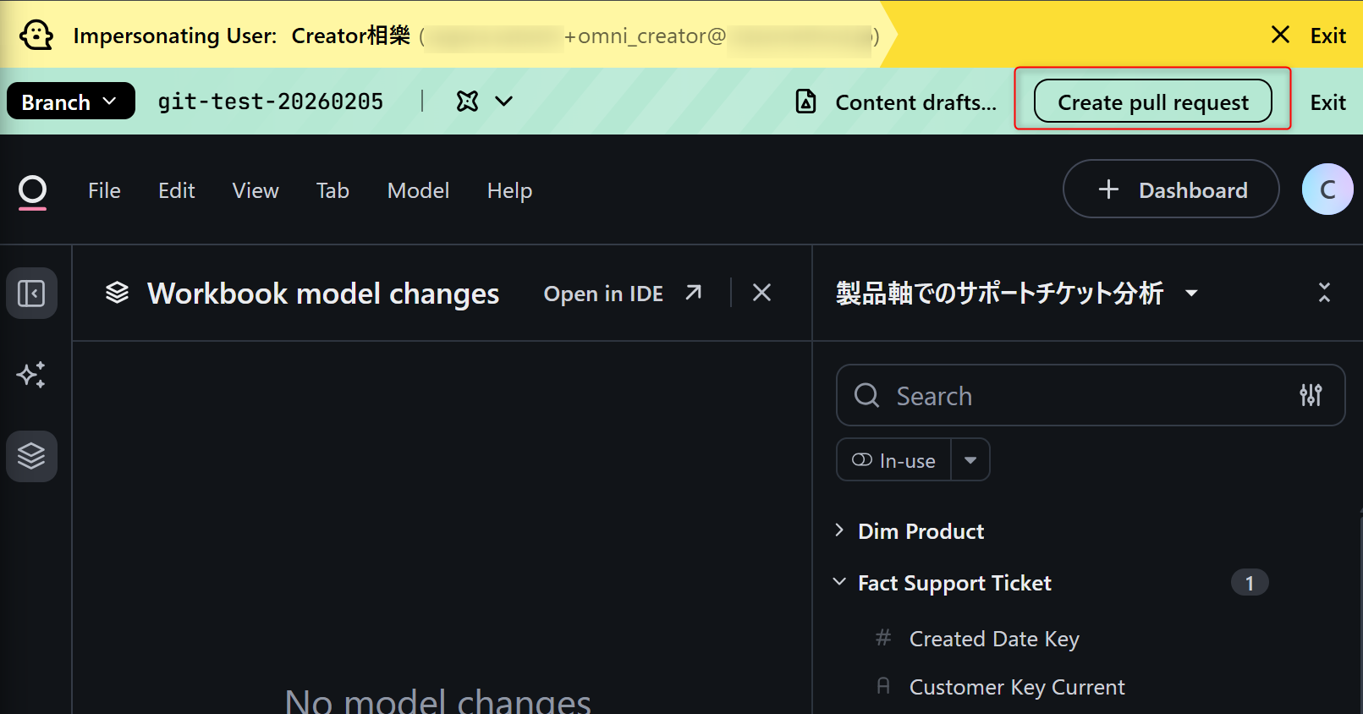Open the AI sparkle assistant icon
Viewport: 1363px width, 714px height.
[x=31, y=375]
